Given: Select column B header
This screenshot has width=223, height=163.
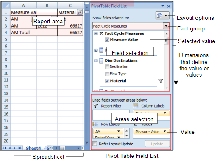Looking at the screenshot, I should coord(47,6).
